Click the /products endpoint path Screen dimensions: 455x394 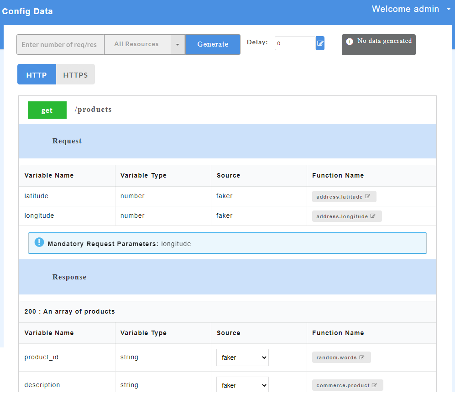[93, 110]
